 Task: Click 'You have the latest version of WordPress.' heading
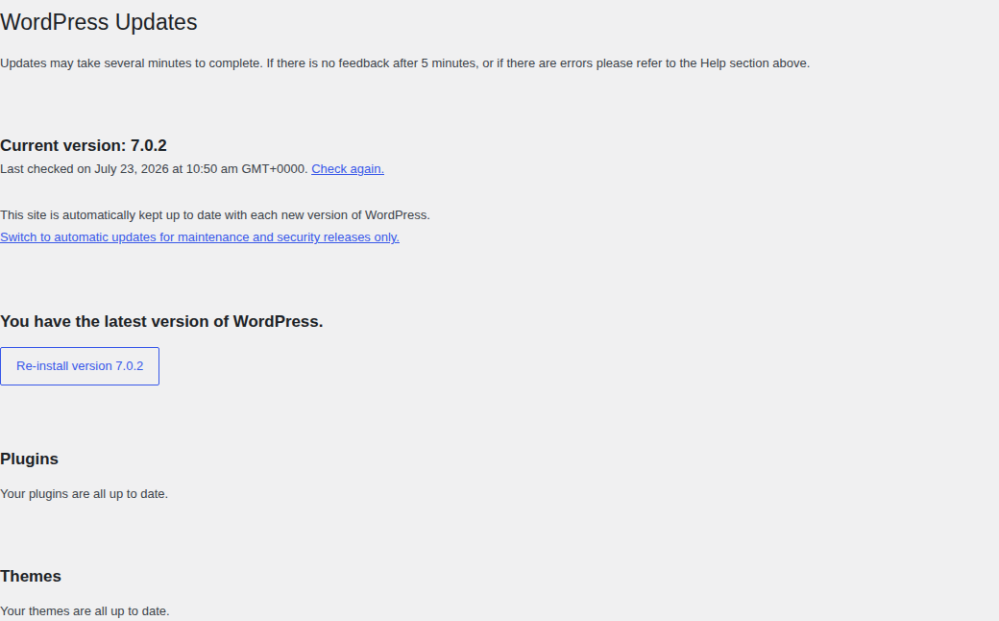click(x=161, y=321)
